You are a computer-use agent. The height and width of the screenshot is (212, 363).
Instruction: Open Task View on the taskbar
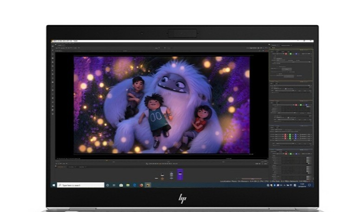(114, 185)
